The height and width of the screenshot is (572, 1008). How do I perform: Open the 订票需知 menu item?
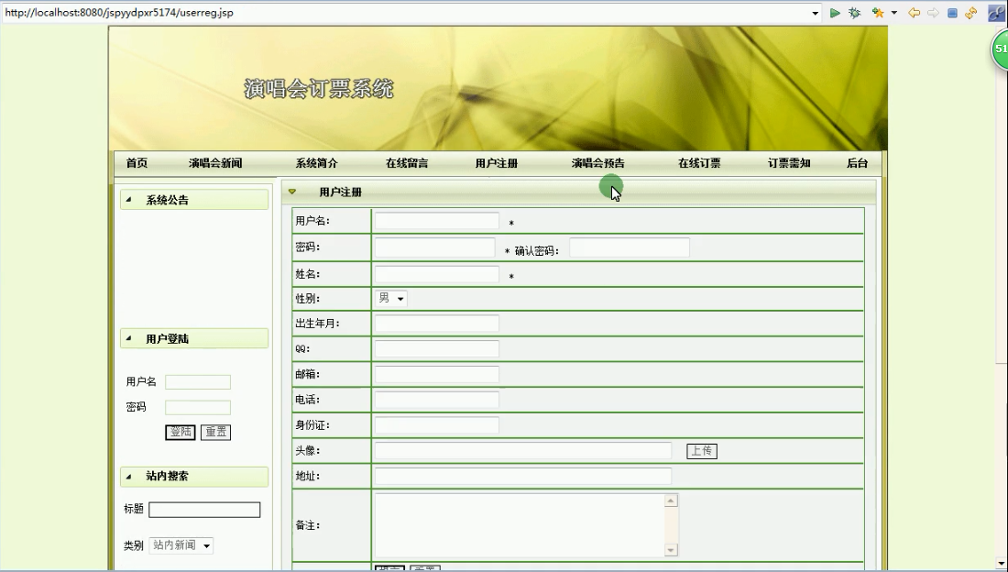789,163
